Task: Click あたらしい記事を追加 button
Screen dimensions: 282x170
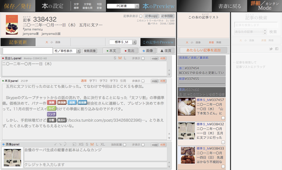Action: 203,50
